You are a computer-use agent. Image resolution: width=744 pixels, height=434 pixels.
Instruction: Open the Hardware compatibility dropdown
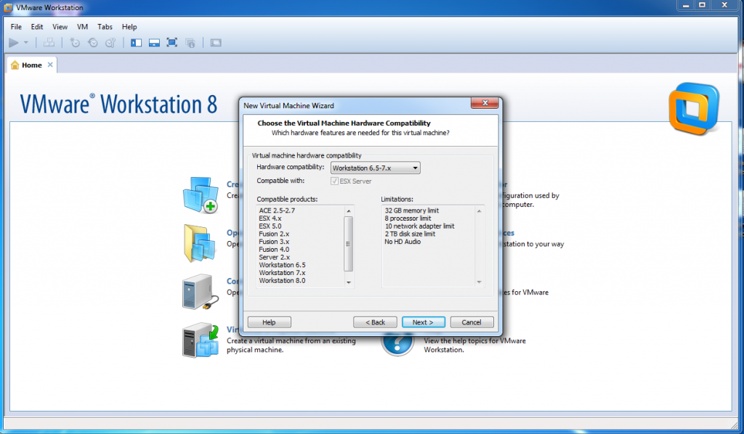click(376, 168)
